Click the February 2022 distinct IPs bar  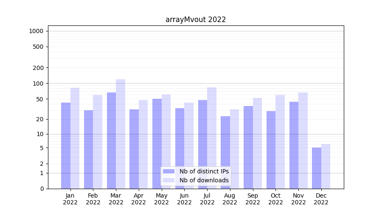point(88,149)
